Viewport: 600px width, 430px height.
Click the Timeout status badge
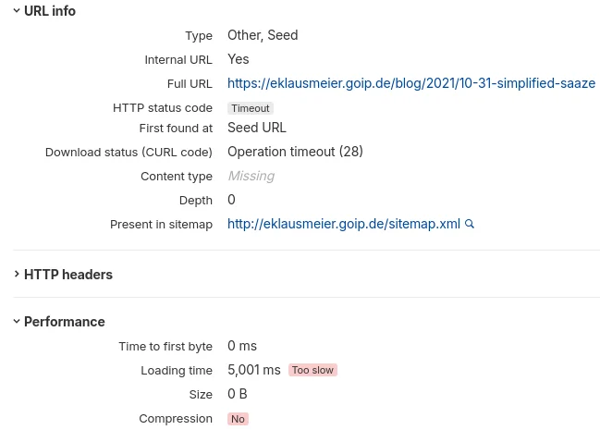[x=251, y=108]
